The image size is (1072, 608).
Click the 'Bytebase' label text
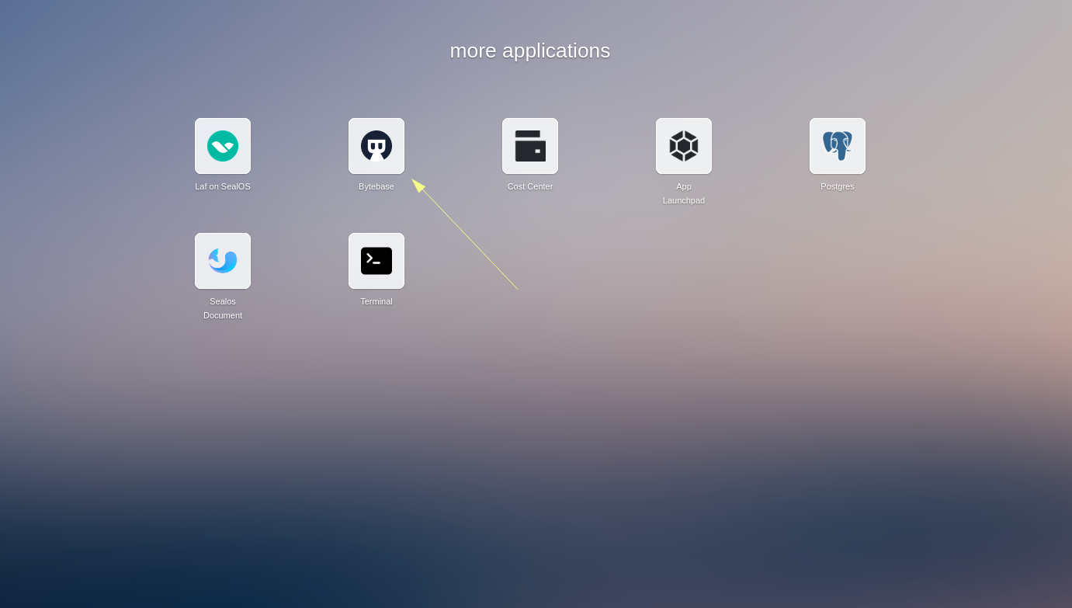coord(376,186)
